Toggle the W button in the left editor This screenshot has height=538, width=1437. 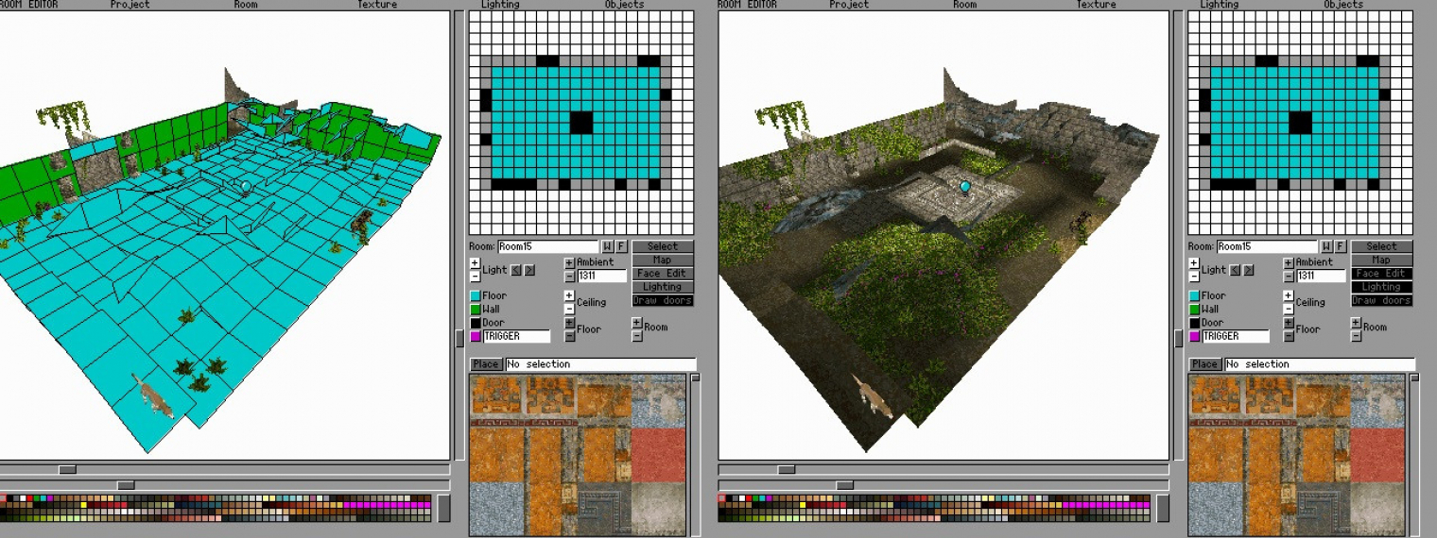608,247
